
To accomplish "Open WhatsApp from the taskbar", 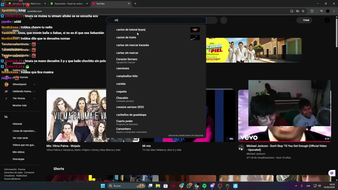I will pyautogui.click(x=189, y=186).
